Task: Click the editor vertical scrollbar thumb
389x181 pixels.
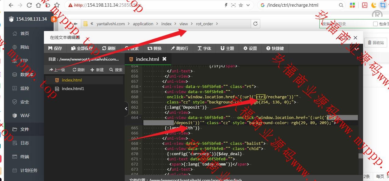Action: (361, 156)
